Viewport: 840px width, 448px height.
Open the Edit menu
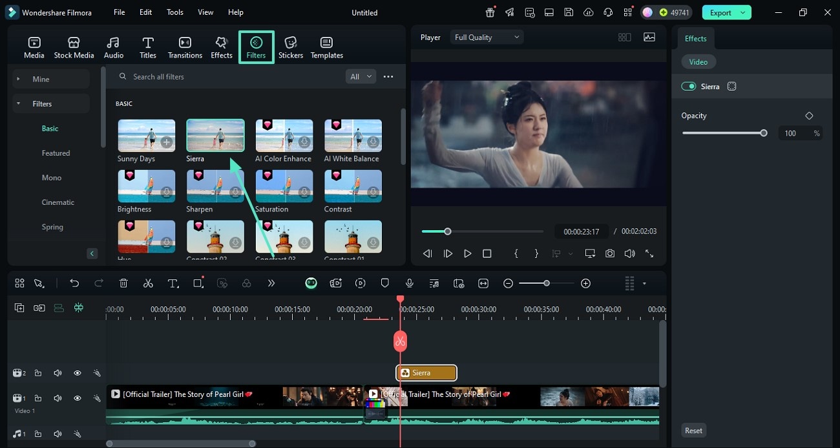point(146,12)
